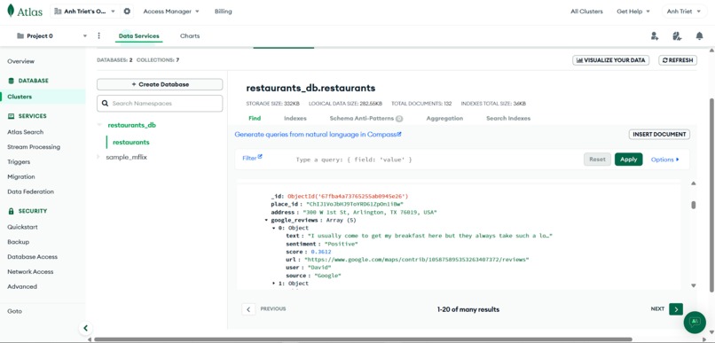Open the Access Manager dropdown
This screenshot has width=715, height=343.
(171, 12)
